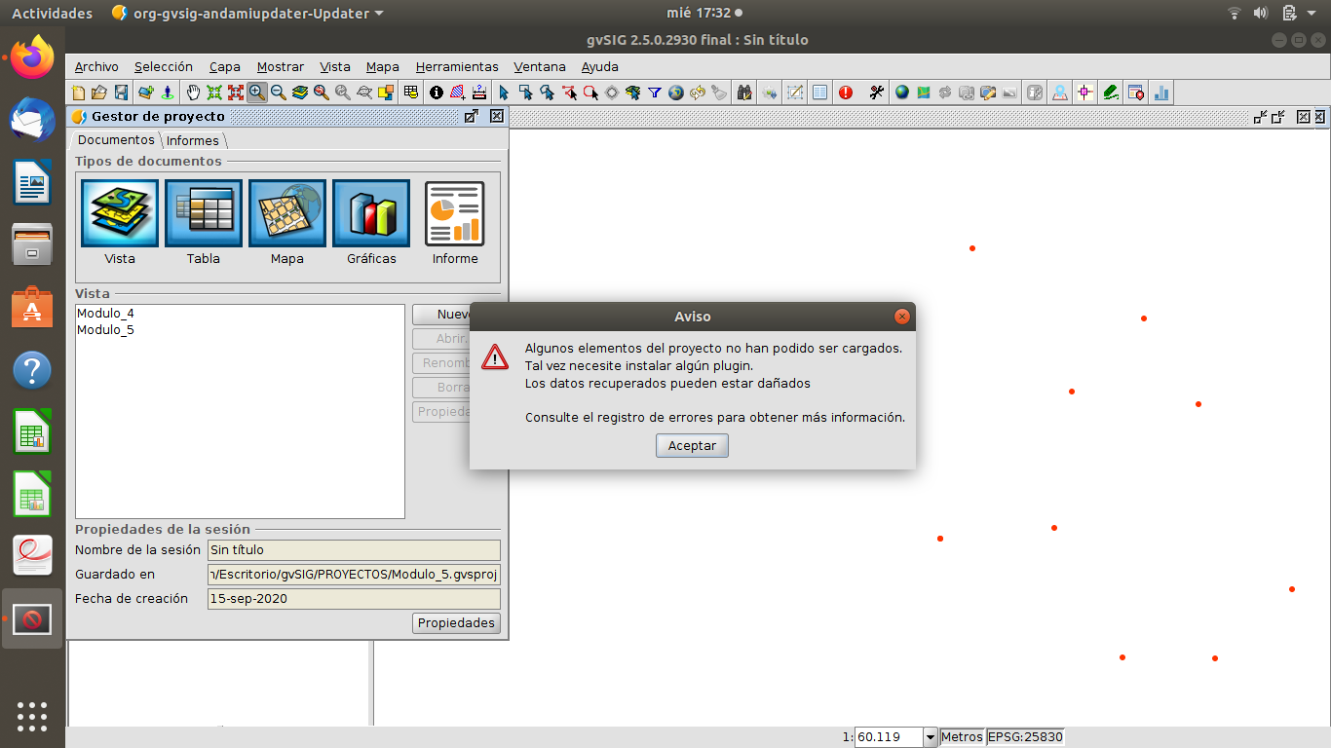Click the layered zoom-to-layer icon
1331x748 pixels.
point(300,93)
